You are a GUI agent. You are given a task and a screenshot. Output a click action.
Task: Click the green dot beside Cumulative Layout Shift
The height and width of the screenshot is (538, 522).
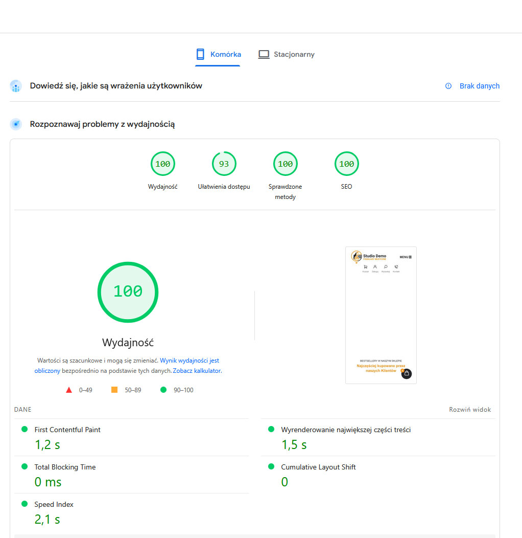(270, 467)
